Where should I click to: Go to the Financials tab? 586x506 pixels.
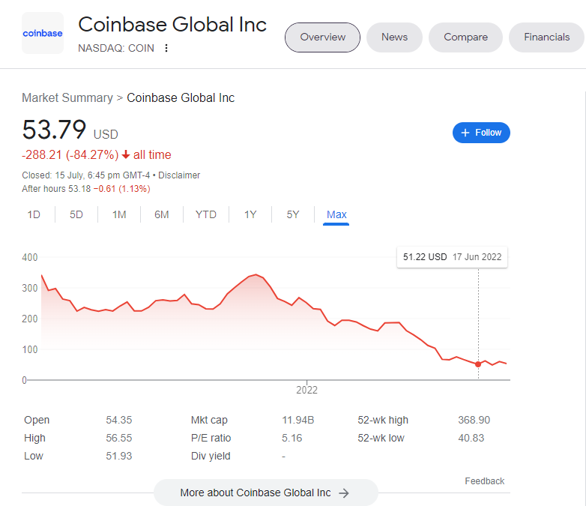coord(546,37)
